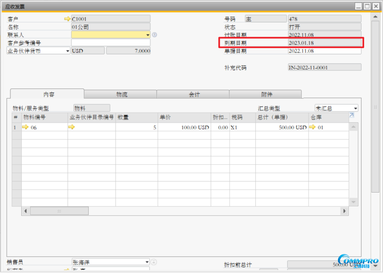Screen dimensions: 383x273
Task: Click the link arrow beside warehouse 01
Action: tap(312, 127)
